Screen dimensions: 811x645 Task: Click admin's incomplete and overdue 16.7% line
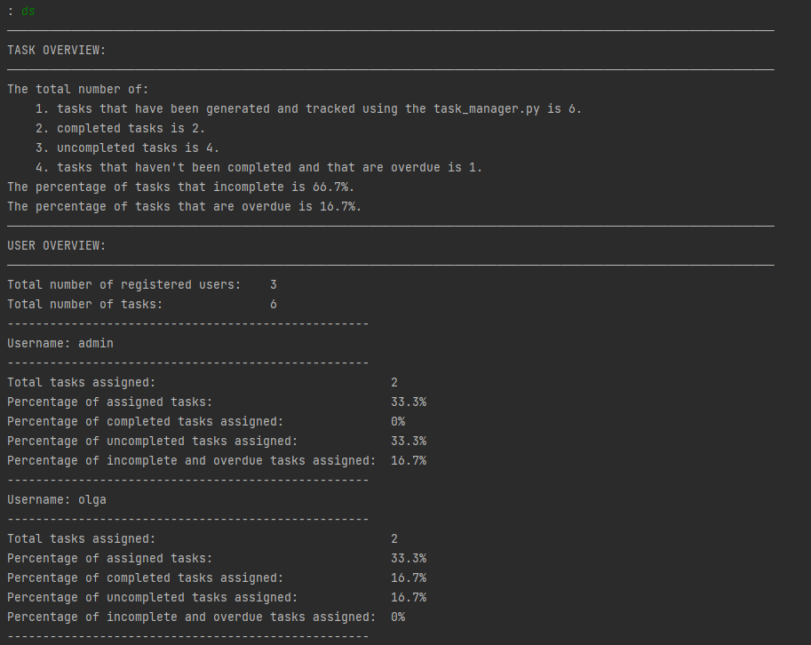pyautogui.click(x=217, y=461)
